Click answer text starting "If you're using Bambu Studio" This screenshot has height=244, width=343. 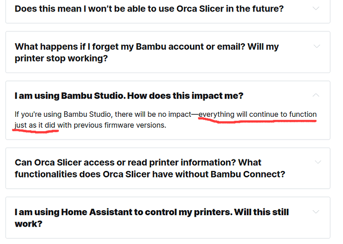pyautogui.click(x=166, y=120)
